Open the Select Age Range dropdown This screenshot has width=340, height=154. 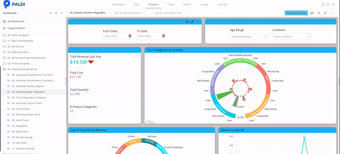point(249,37)
